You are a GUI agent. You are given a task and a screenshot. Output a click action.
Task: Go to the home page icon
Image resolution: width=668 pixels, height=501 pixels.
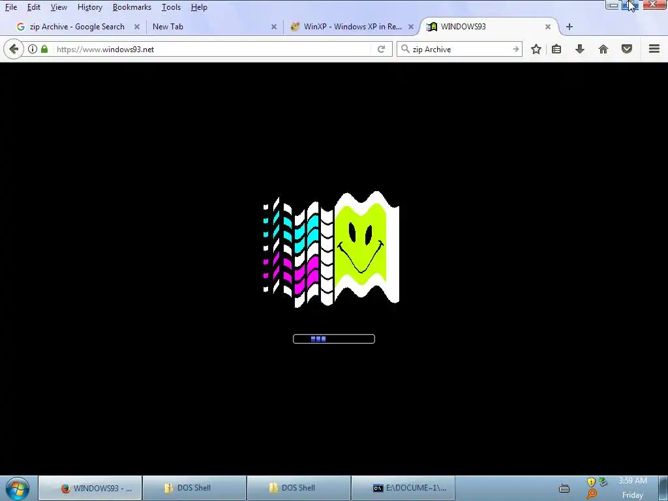[603, 49]
